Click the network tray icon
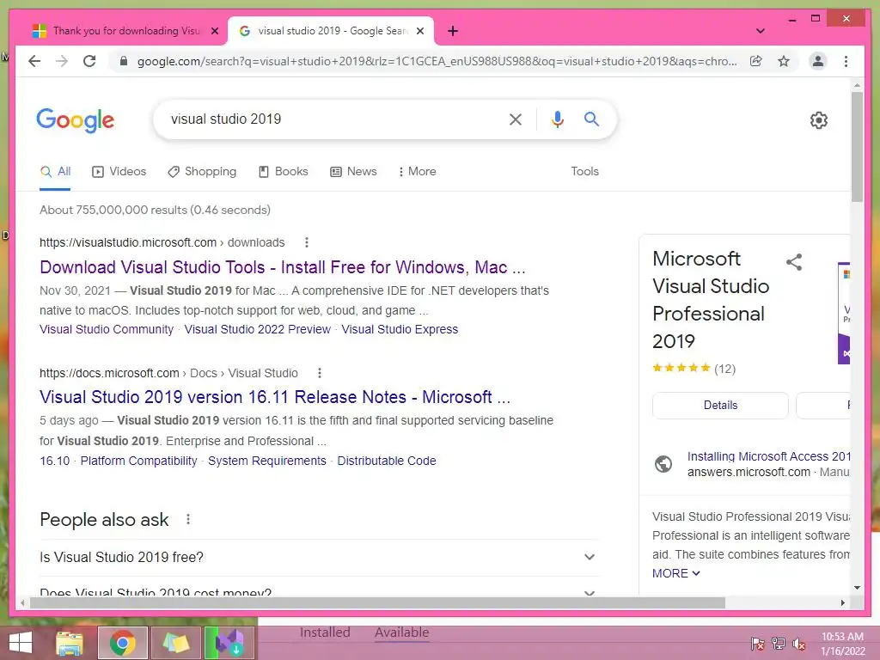The image size is (880, 660). pos(779,643)
